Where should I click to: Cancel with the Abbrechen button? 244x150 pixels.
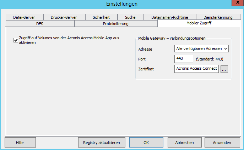185,143
